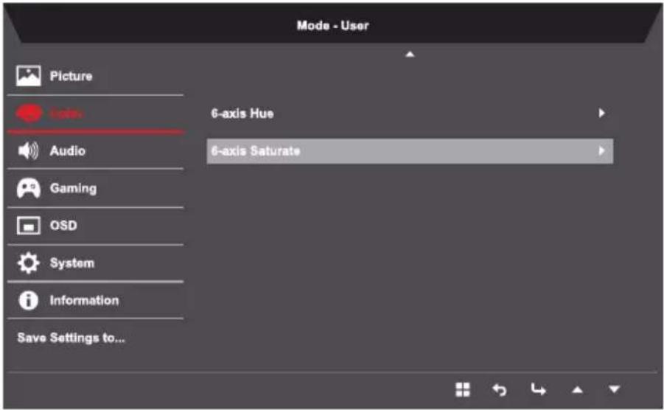Select the OSD menu label
Viewport: 664px width, 410px height.
pyautogui.click(x=63, y=226)
